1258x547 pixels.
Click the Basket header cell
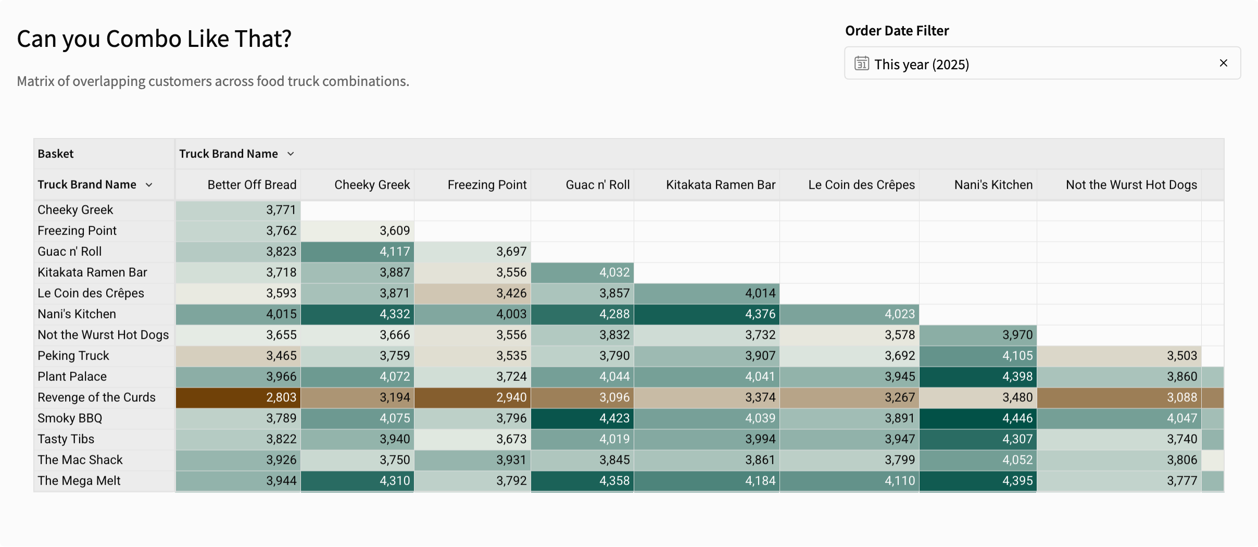(x=56, y=154)
